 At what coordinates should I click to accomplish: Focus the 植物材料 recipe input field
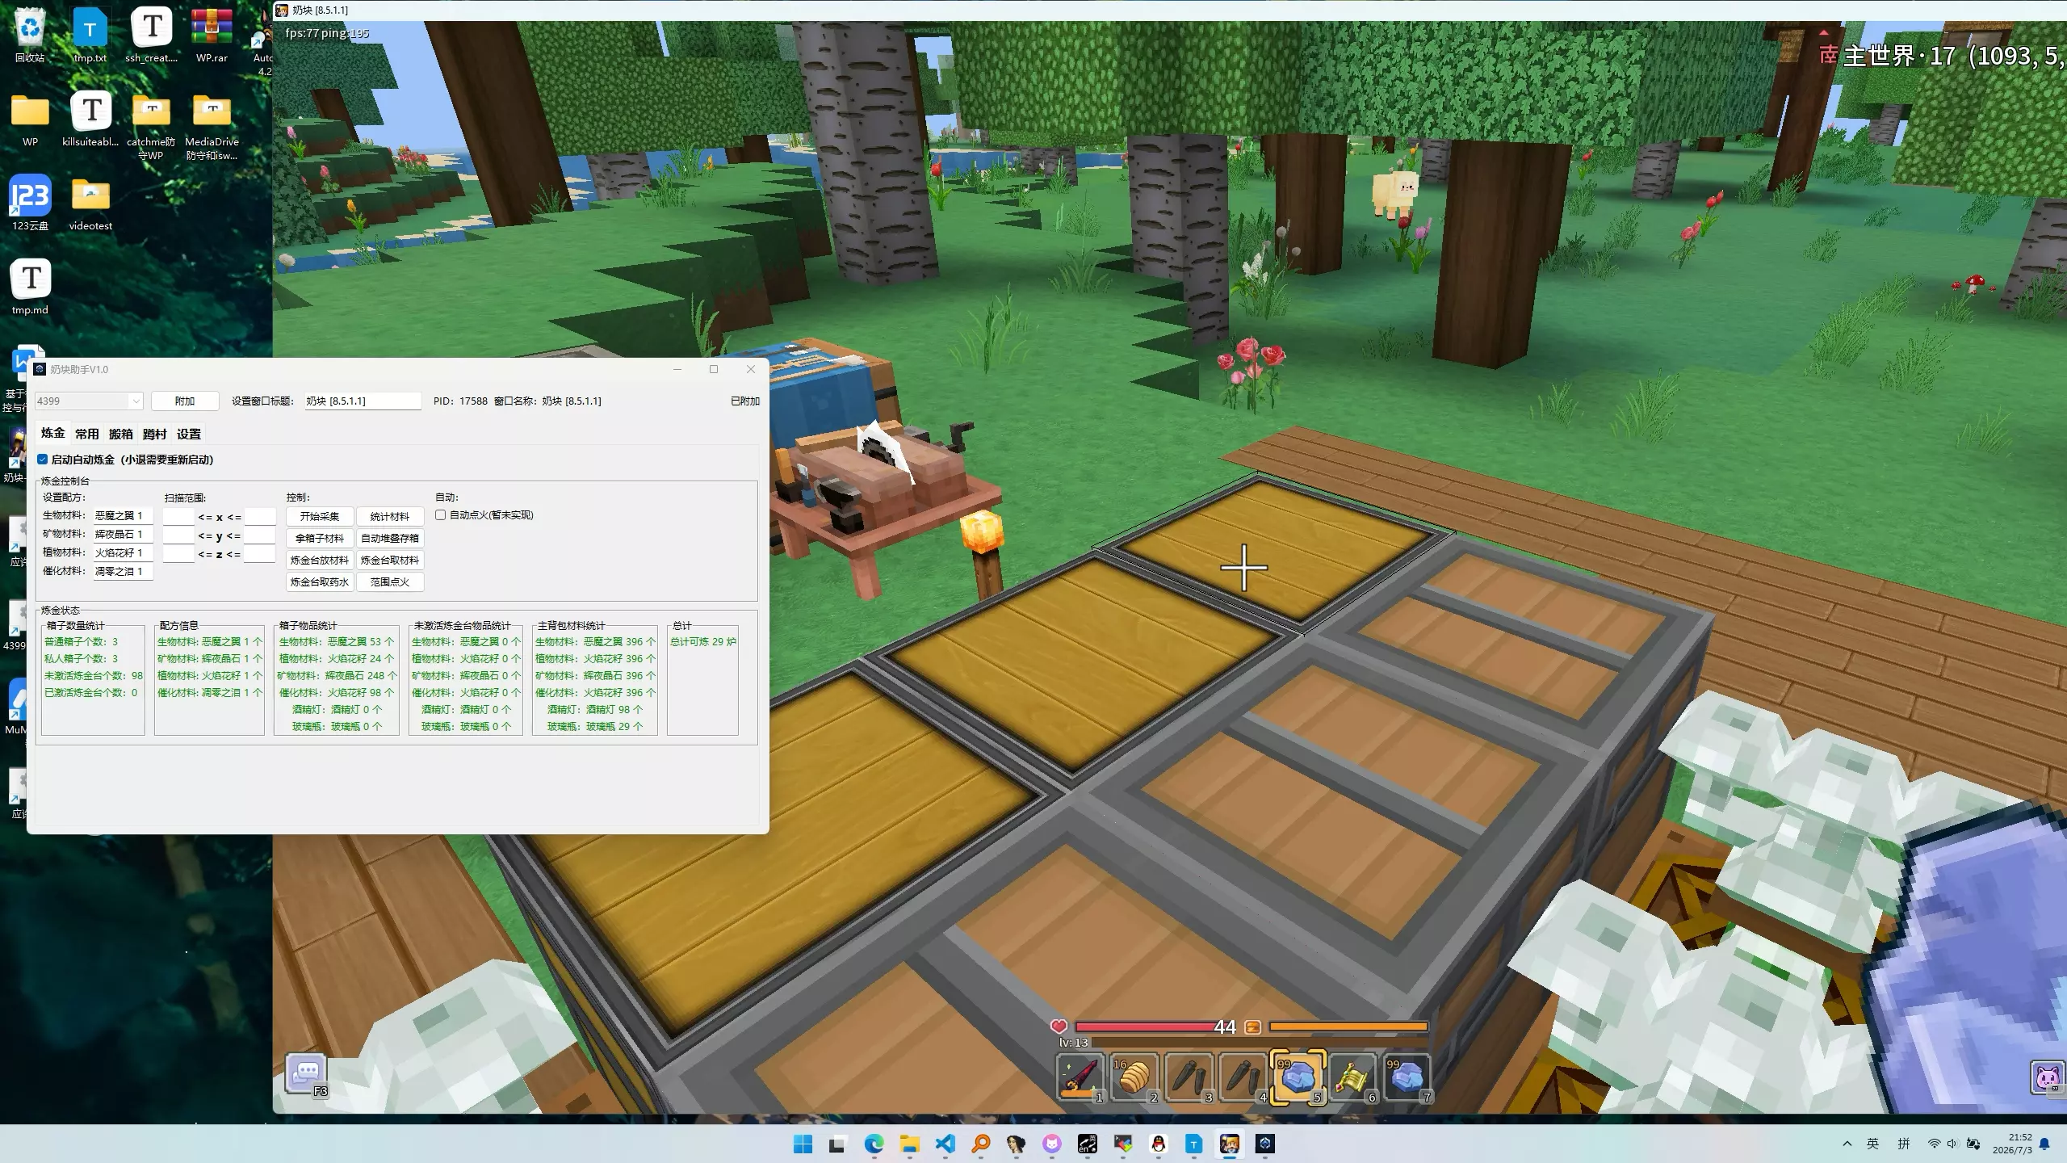coord(123,553)
